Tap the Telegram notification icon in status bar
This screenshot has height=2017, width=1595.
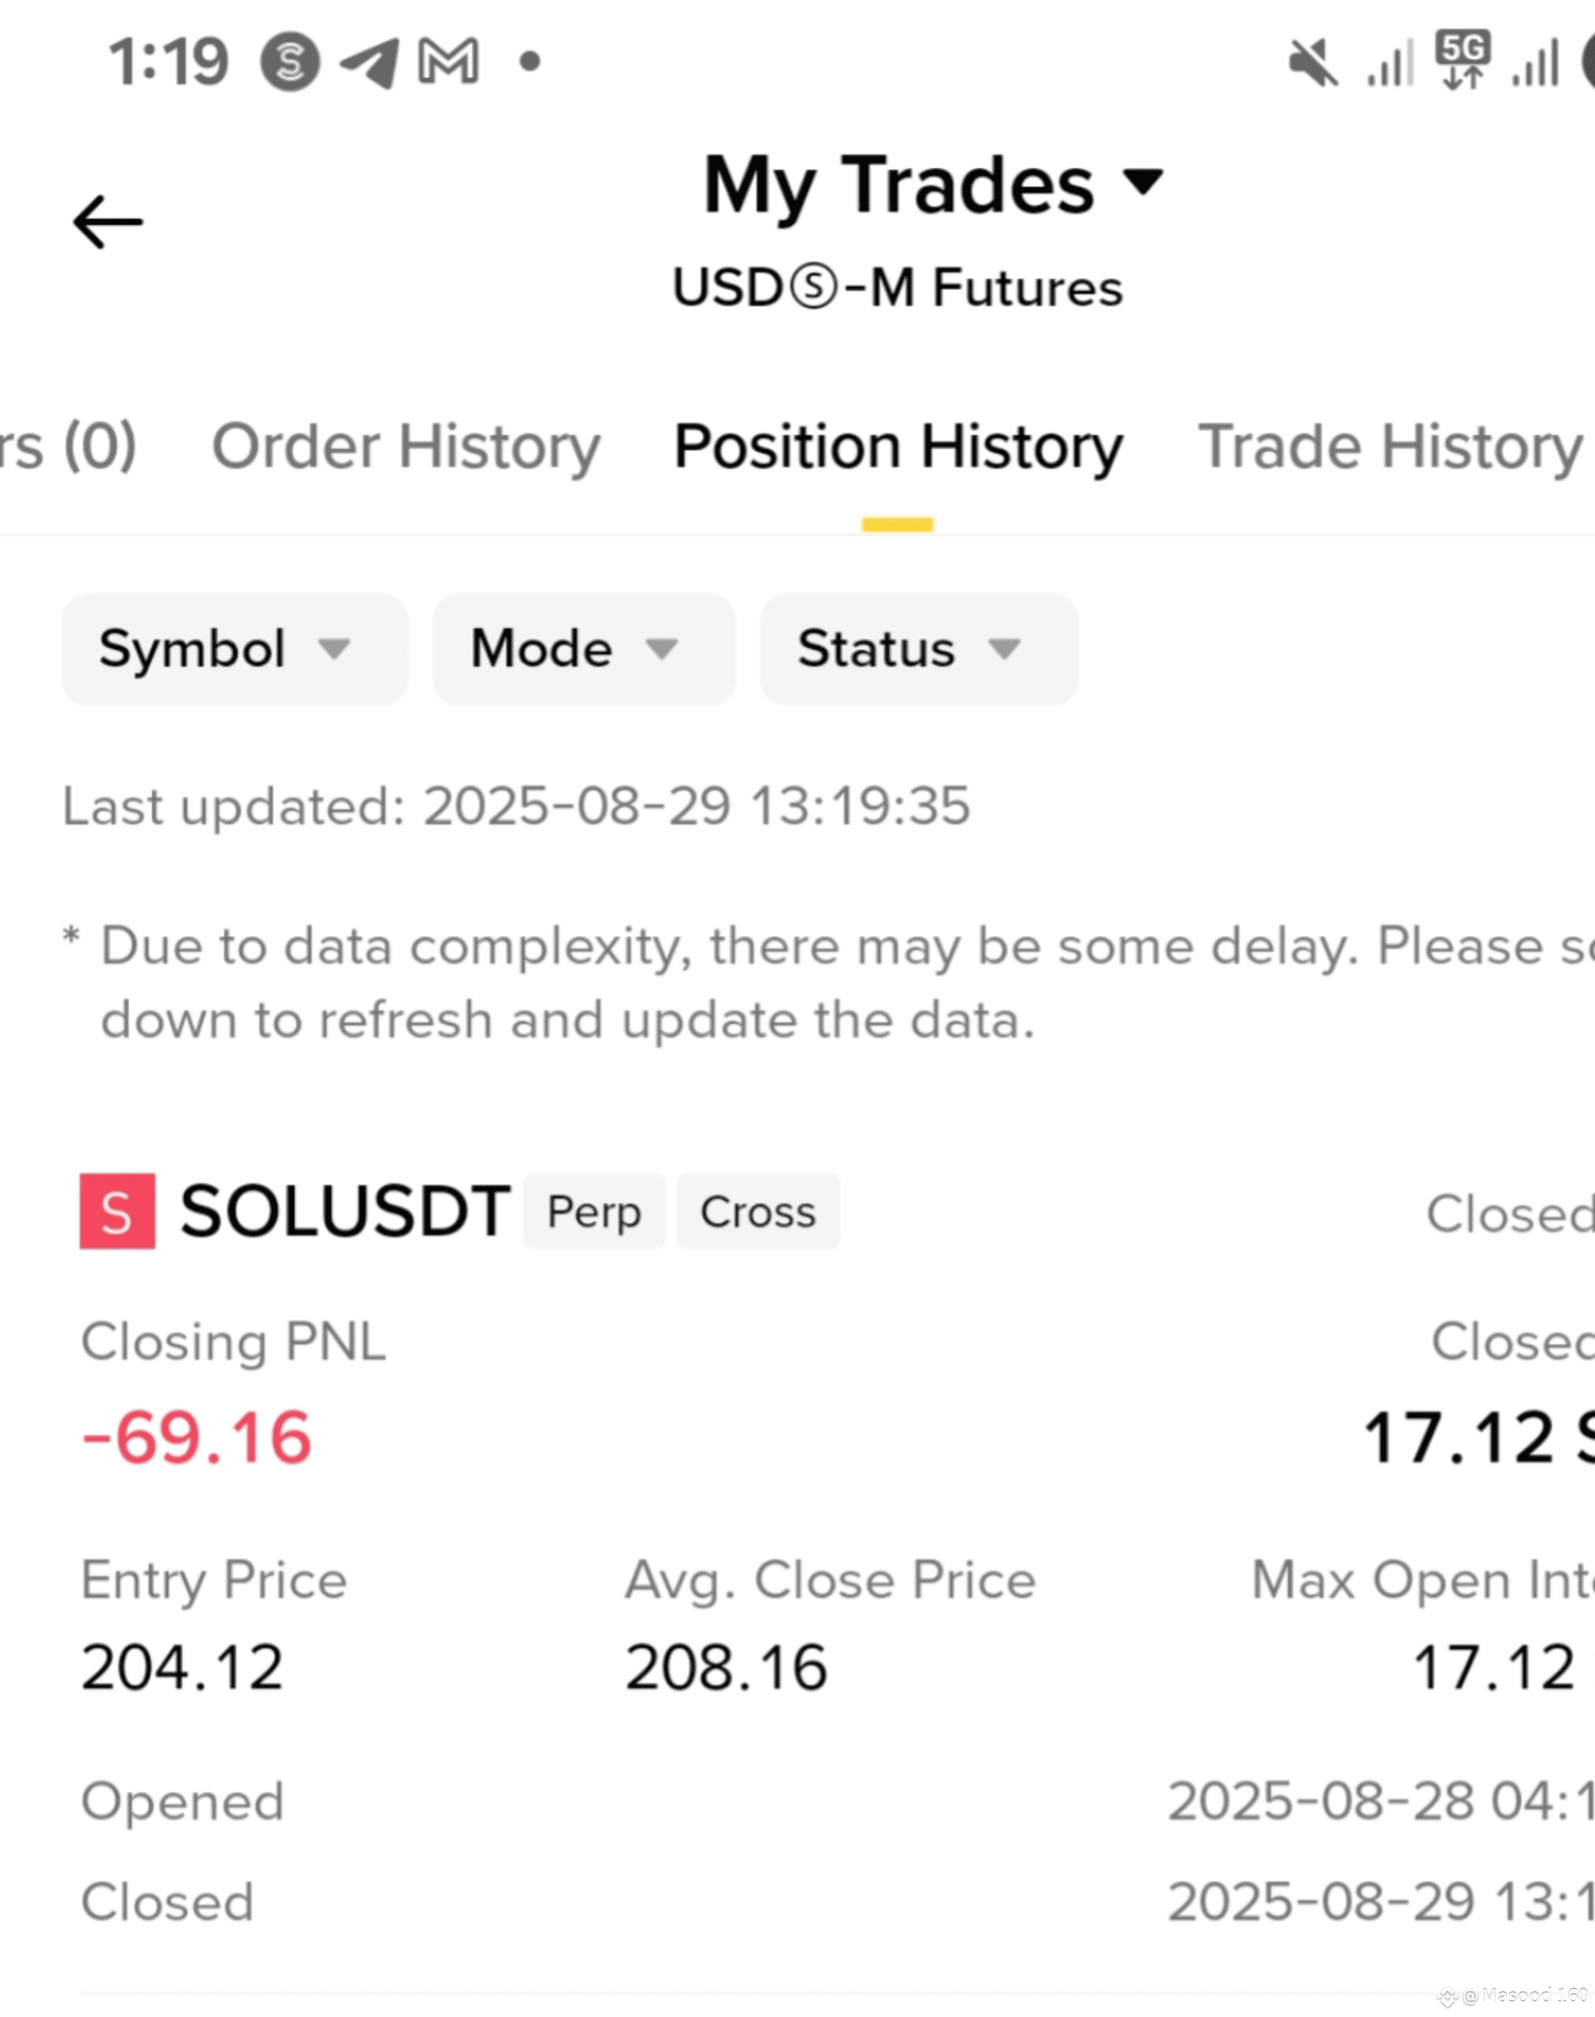click(x=369, y=62)
